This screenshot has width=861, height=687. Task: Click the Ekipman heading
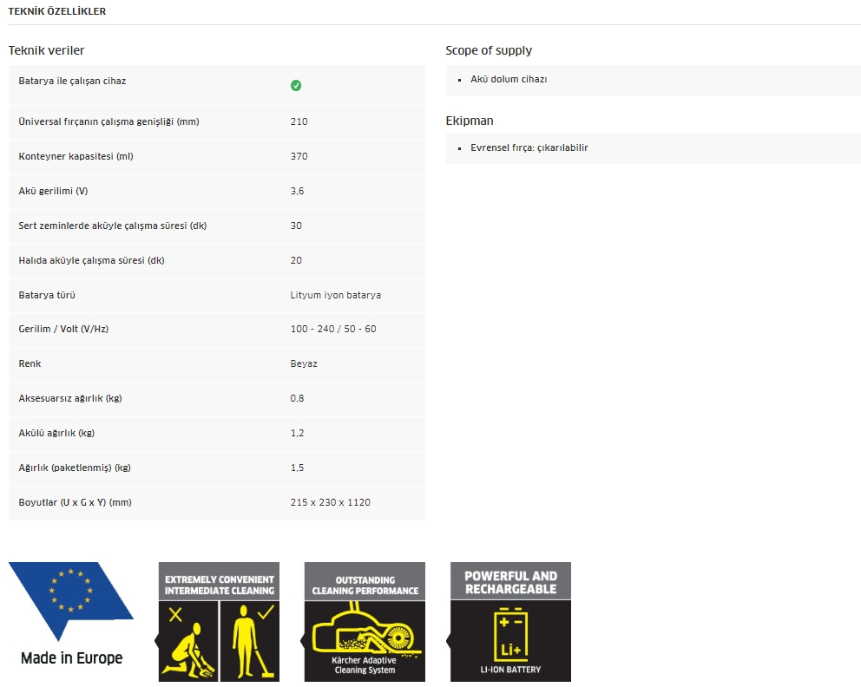coord(470,121)
